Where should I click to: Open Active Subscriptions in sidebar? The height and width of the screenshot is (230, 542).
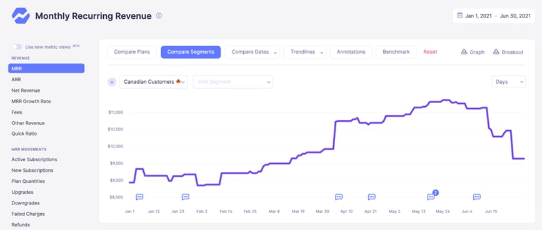(x=34, y=159)
